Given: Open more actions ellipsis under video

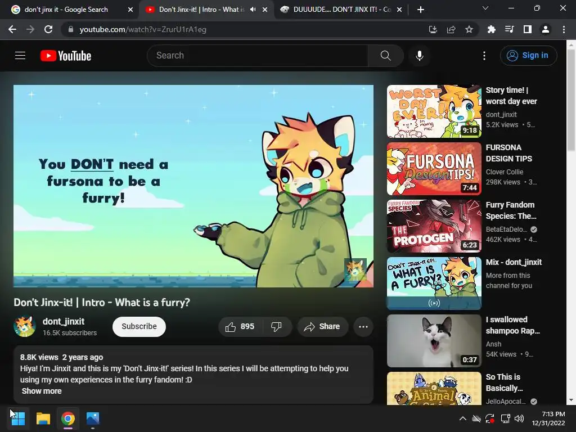Looking at the screenshot, I should point(363,327).
